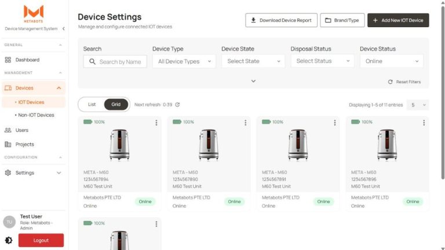Open the three-dot menu on the fourth device card
This screenshot has height=250, width=445.
(424, 123)
